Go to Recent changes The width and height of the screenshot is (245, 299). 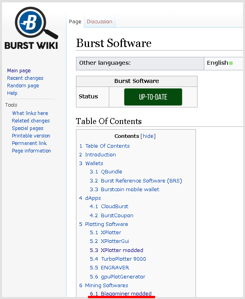(25, 78)
